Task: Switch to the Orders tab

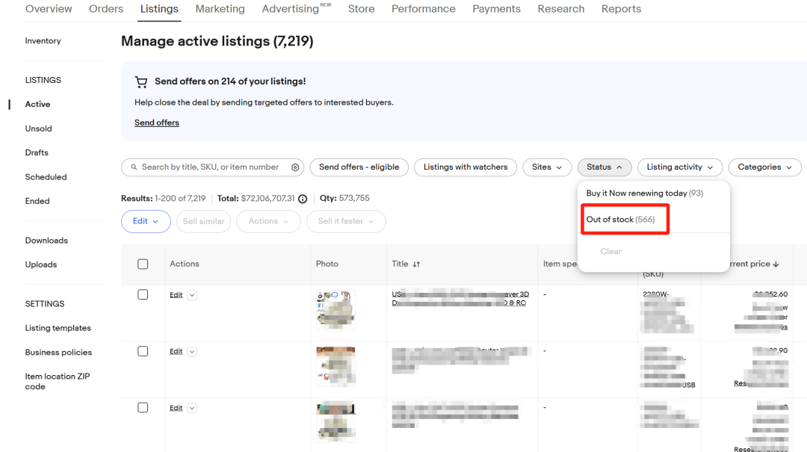Action: tap(106, 9)
